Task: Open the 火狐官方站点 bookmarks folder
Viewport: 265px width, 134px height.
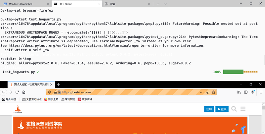Action: [32, 99]
